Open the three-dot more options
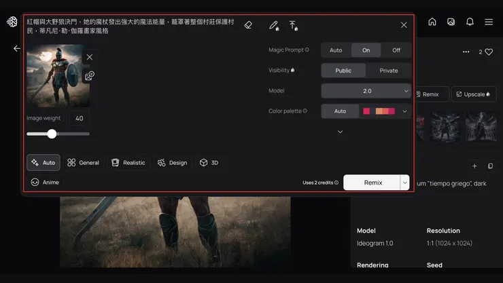 click(x=466, y=52)
